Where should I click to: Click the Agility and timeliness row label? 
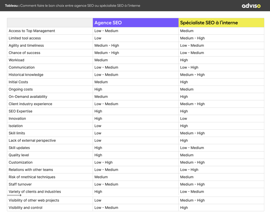coord(26,46)
